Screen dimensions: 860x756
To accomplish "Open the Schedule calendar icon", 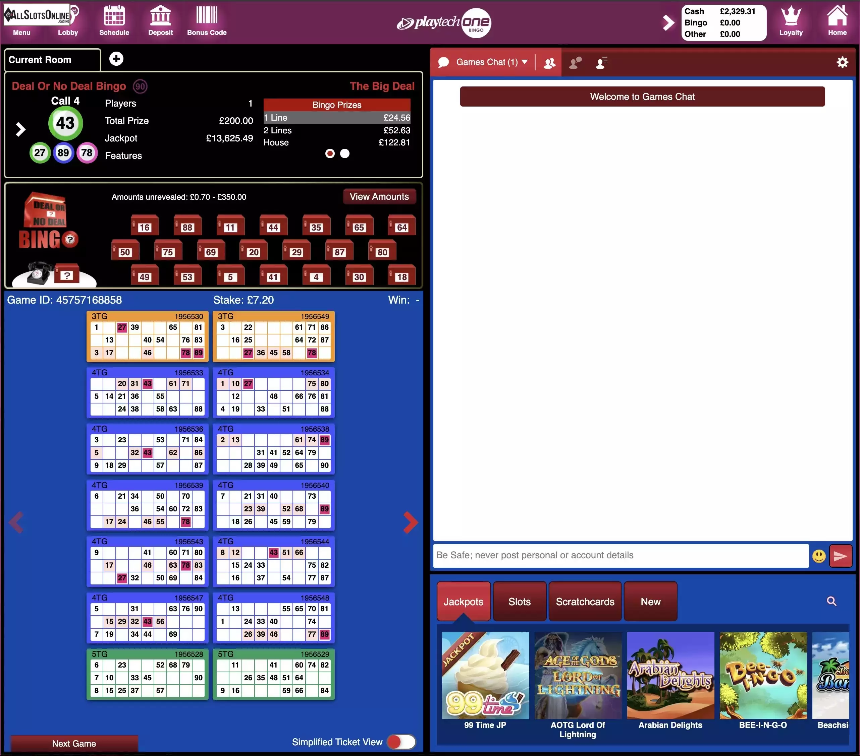I will coord(114,15).
